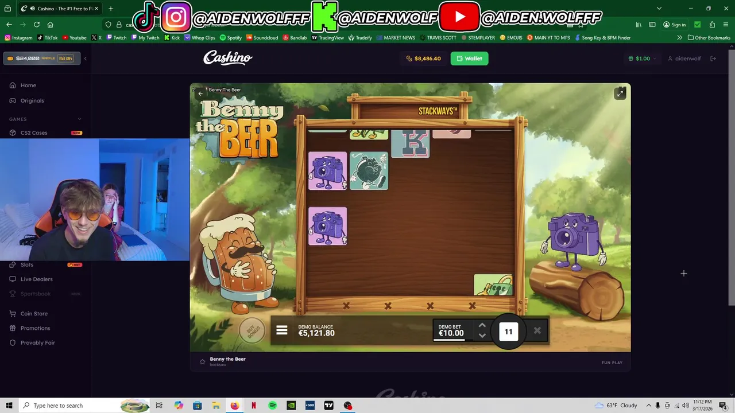
Task: Open the Instagram bookmark
Action: (x=18, y=38)
